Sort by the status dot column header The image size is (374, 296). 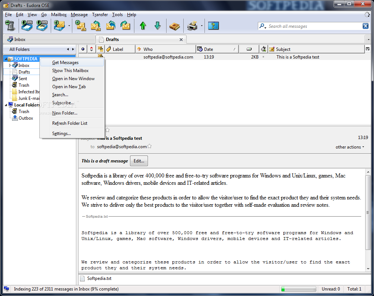83,49
